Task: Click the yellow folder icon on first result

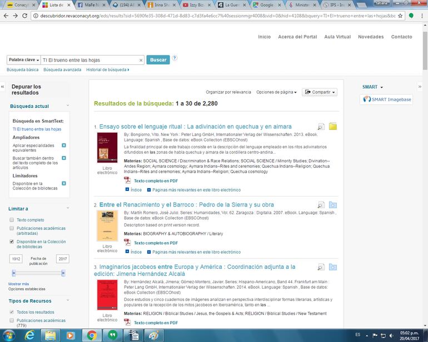Action: click(332, 127)
